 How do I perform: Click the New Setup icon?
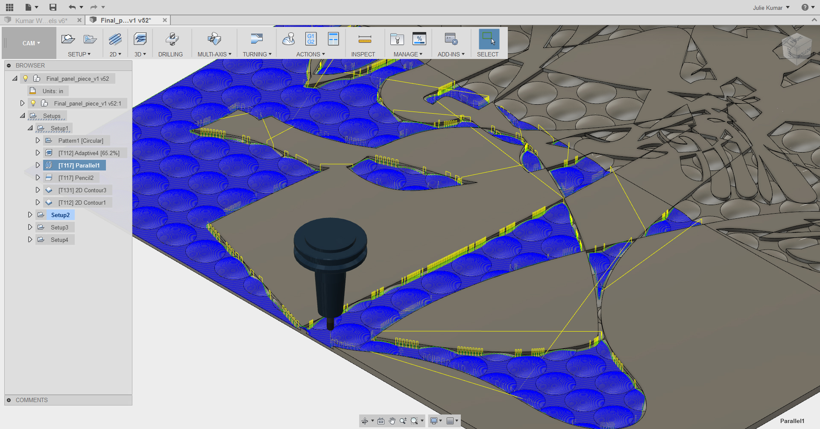[68, 39]
